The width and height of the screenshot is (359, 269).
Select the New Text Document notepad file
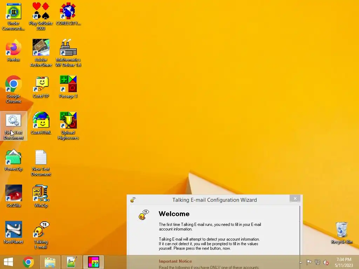pyautogui.click(x=41, y=163)
